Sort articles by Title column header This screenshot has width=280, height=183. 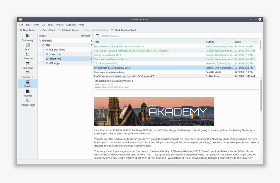149,42
